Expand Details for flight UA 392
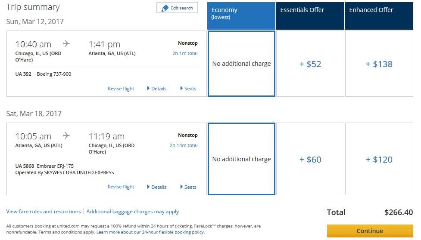Image resolution: width=421 pixels, height=240 pixels. [157, 89]
